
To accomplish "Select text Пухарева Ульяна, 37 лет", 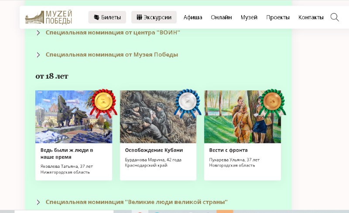I will [234, 160].
